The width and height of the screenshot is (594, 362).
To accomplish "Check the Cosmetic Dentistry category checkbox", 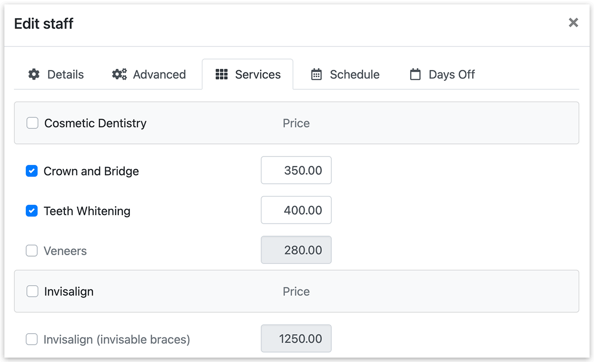I will 33,123.
